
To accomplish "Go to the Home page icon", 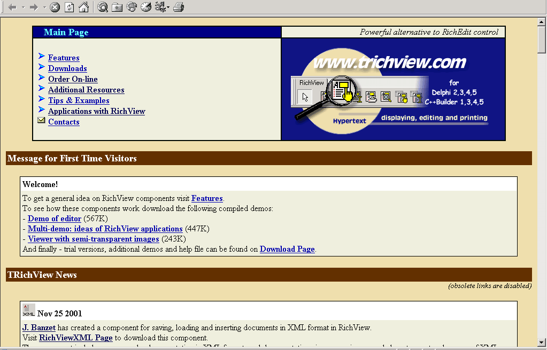I will (x=83, y=7).
